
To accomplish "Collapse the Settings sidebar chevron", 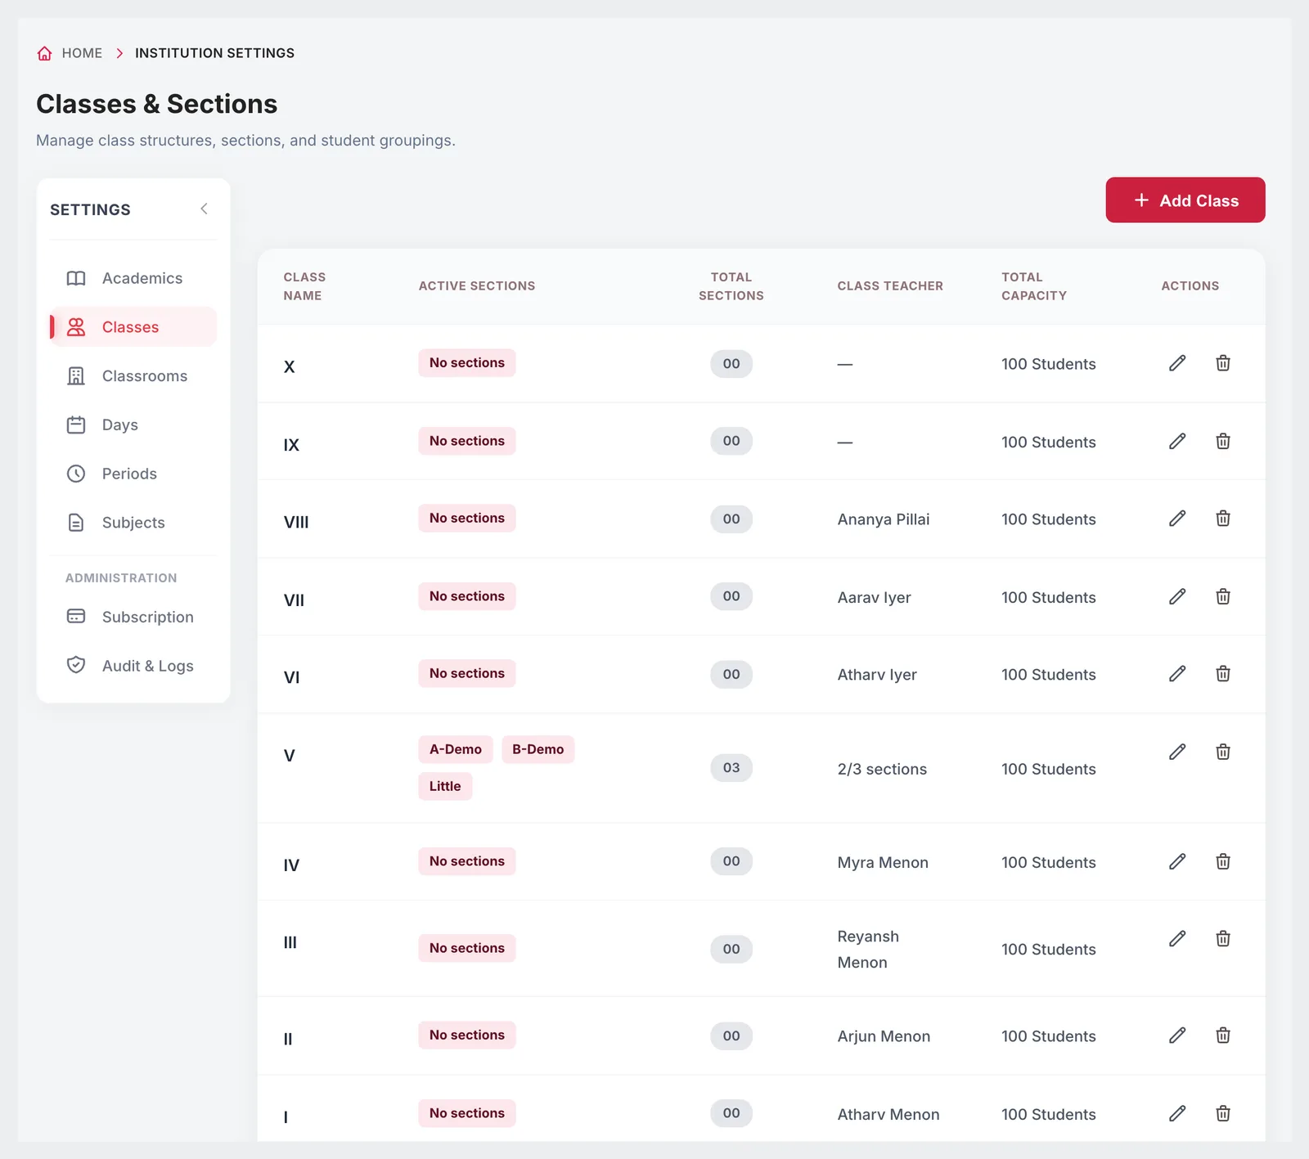I will (x=204, y=209).
